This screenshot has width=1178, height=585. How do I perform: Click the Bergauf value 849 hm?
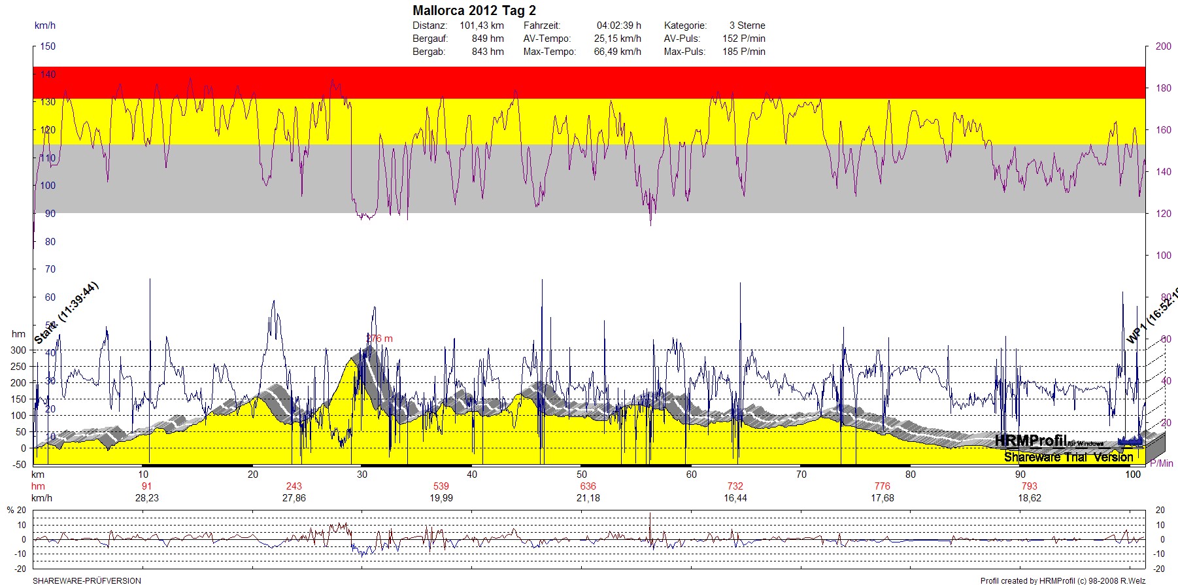[x=488, y=39]
